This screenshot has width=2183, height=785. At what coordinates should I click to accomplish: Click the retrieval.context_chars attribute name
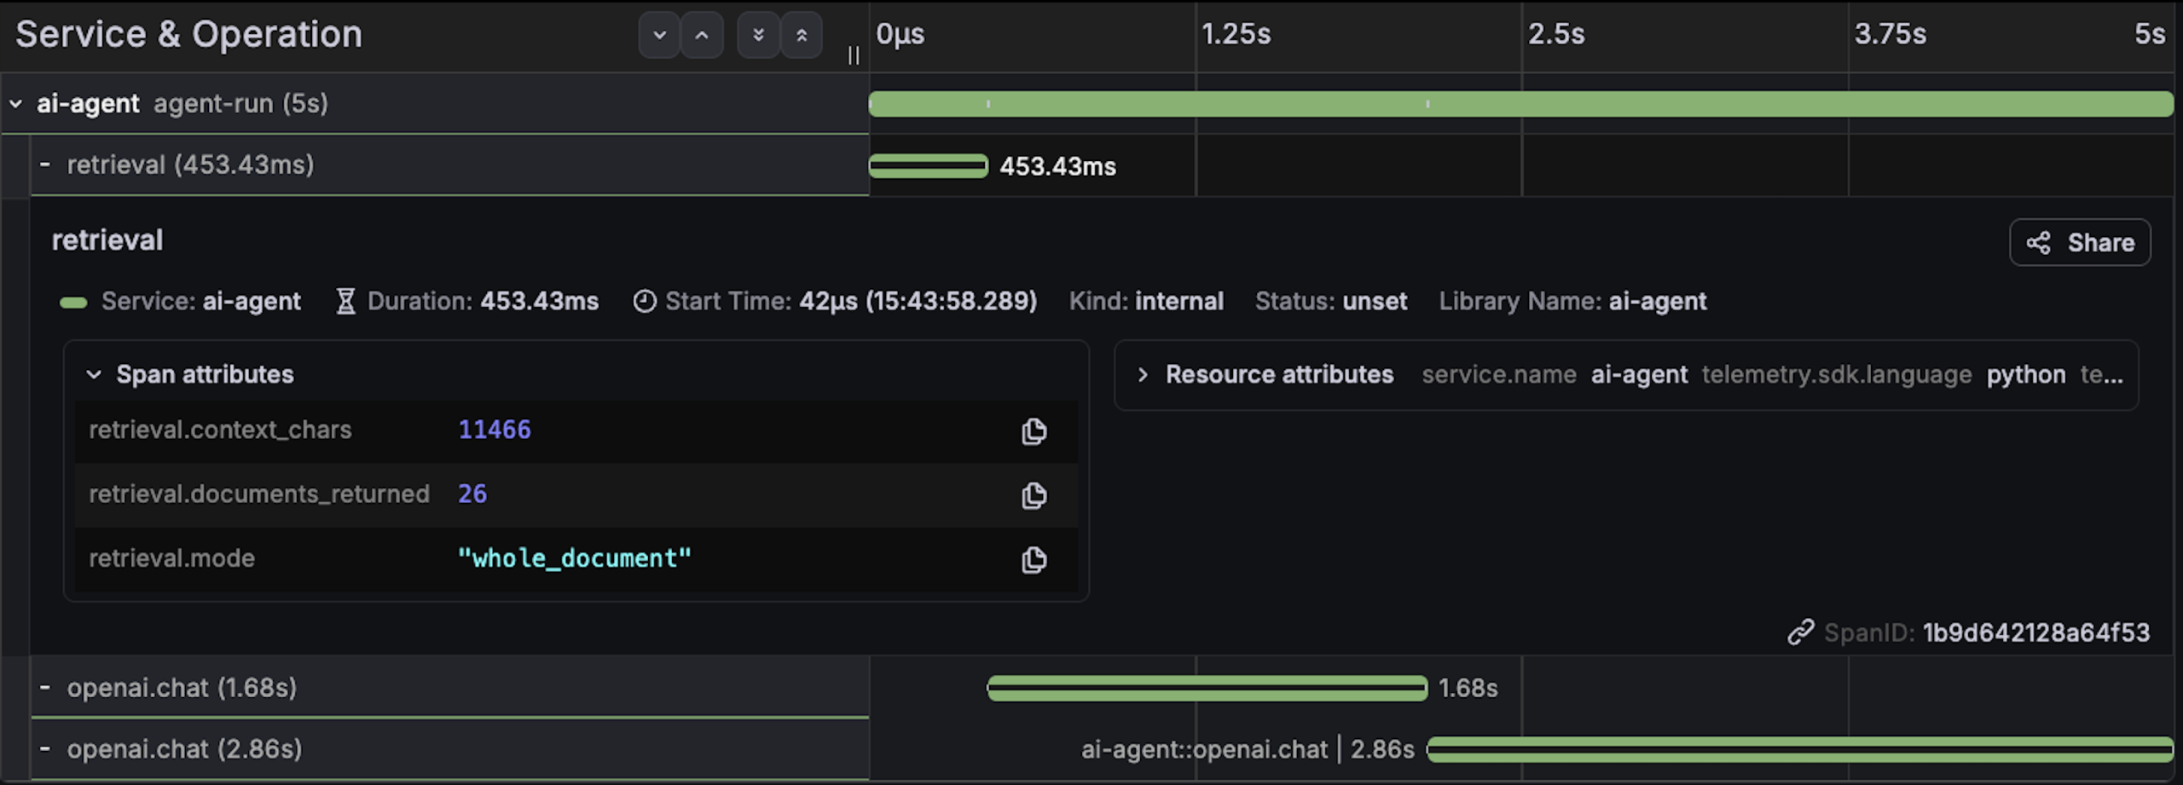pyautogui.click(x=220, y=430)
